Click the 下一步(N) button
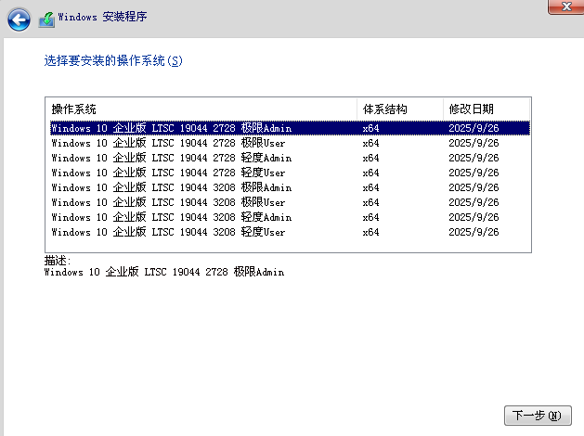Image resolution: width=584 pixels, height=436 pixels. tap(537, 415)
